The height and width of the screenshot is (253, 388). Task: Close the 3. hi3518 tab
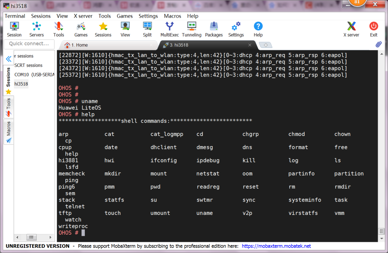tap(250, 45)
